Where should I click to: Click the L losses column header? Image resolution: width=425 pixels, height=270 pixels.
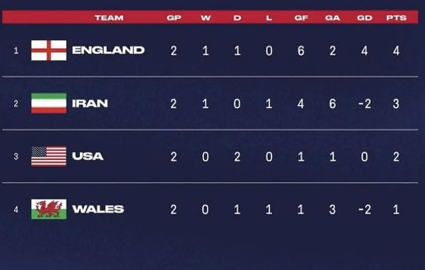[x=269, y=18]
